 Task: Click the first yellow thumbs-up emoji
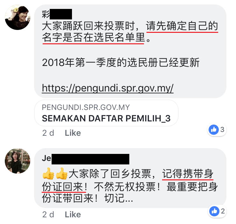click(x=48, y=174)
